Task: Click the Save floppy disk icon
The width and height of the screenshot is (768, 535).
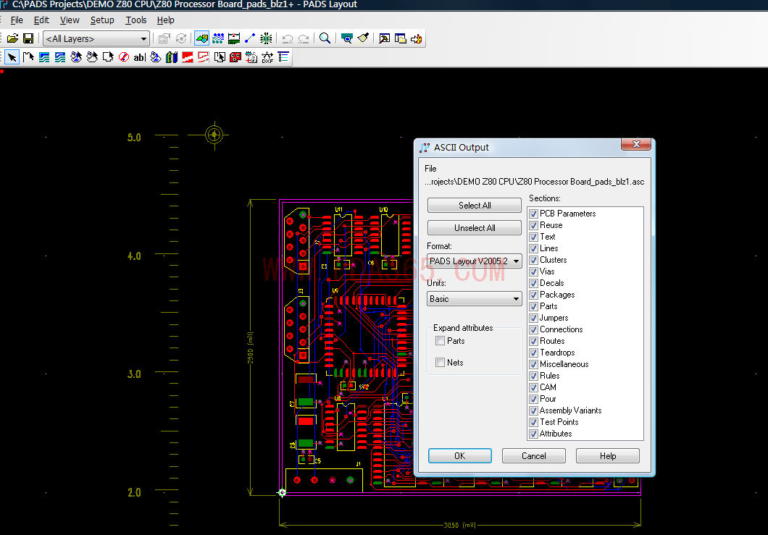Action: pyautogui.click(x=28, y=38)
